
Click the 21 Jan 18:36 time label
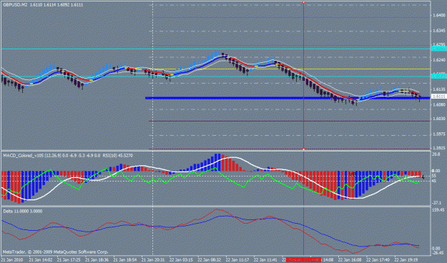[97, 259]
